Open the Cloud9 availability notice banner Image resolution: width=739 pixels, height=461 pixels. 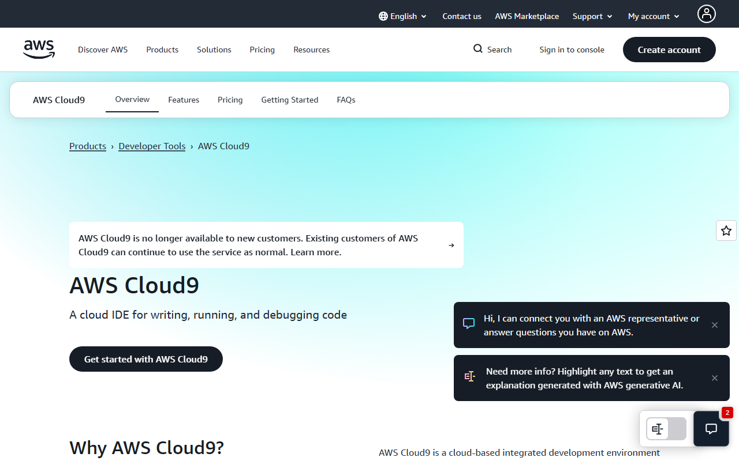[266, 245]
